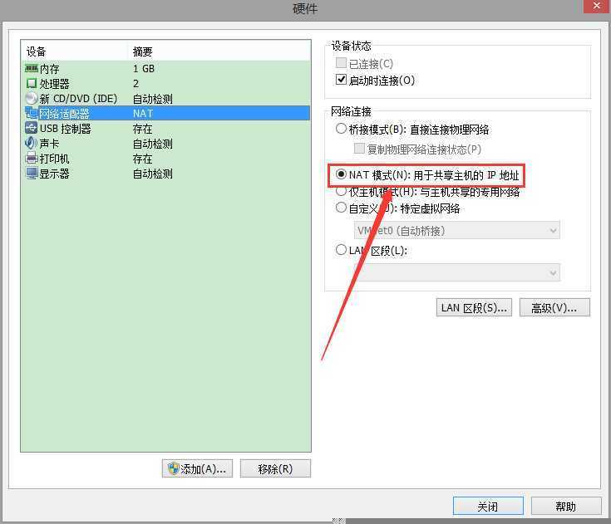Select the USB controller icon
The height and width of the screenshot is (524, 611).
click(32, 128)
